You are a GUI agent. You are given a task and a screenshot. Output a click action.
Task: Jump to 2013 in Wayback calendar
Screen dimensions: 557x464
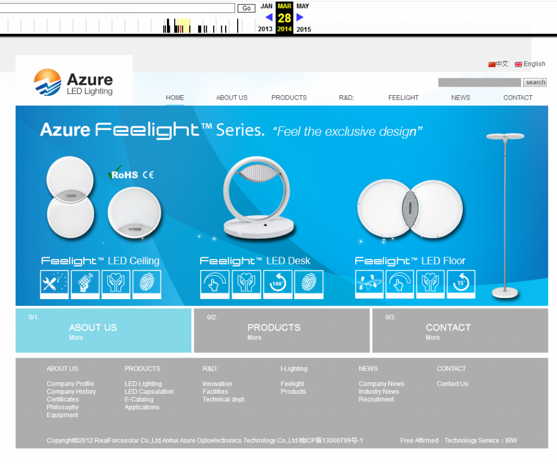[x=265, y=29]
